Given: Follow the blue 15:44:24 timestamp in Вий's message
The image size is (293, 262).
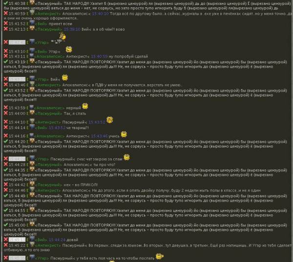Looking at the screenshot, I should 57,239.
